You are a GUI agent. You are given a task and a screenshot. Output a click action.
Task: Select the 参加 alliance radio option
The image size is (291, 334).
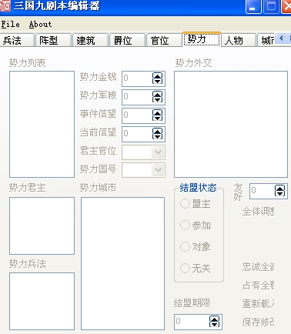pos(185,225)
